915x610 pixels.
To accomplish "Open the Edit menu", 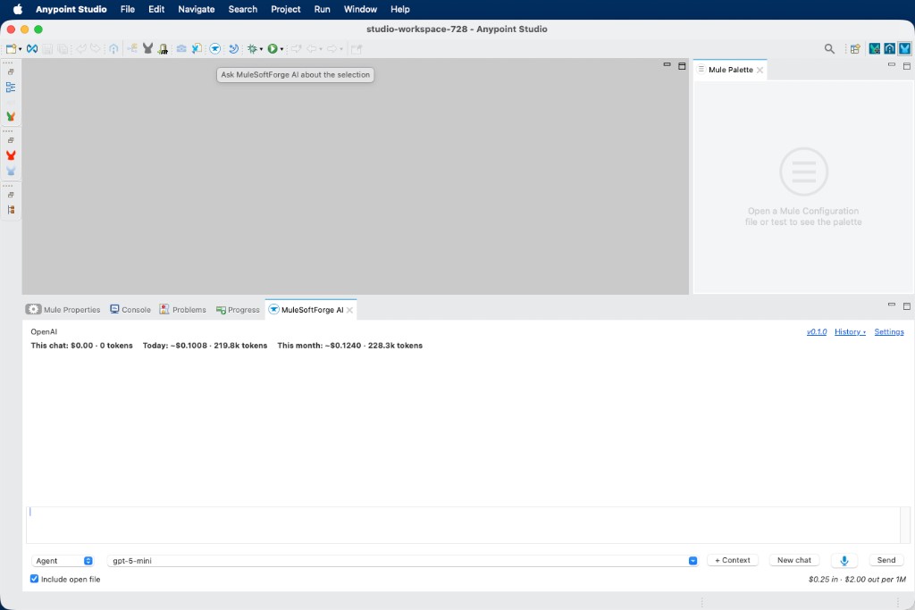I will 155,9.
